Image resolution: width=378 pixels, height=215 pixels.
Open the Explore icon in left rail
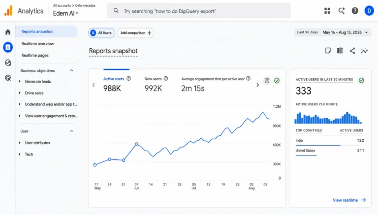pyautogui.click(x=8, y=62)
